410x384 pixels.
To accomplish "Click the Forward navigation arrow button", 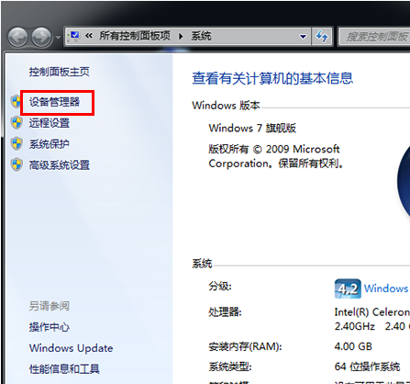I will point(41,37).
